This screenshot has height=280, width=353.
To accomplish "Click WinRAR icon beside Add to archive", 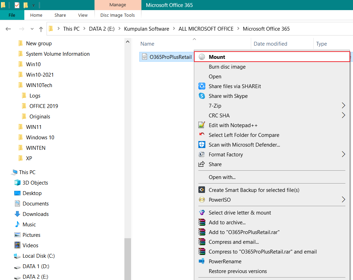I will 202,222.
